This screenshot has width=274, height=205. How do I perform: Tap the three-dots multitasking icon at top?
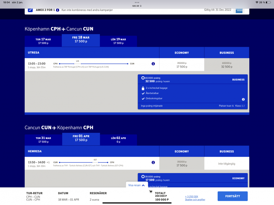coord(137,2)
